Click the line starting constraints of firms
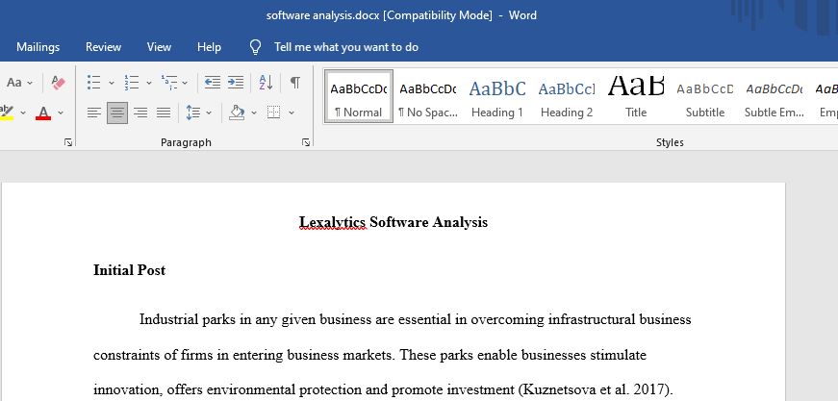838x401 pixels. [369, 355]
